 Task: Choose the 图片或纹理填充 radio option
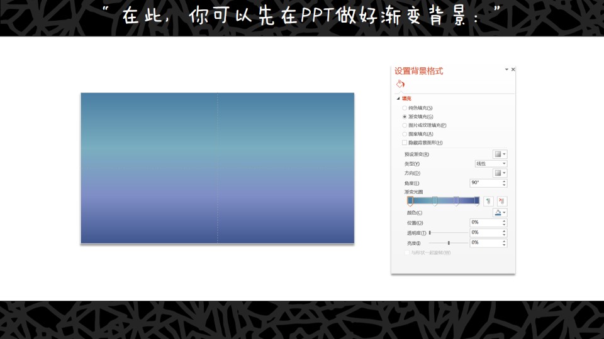tap(405, 125)
